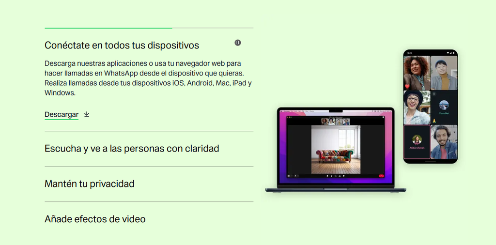Image resolution: width=496 pixels, height=245 pixels.
Task: Click the phone group call image
Action: [x=431, y=106]
